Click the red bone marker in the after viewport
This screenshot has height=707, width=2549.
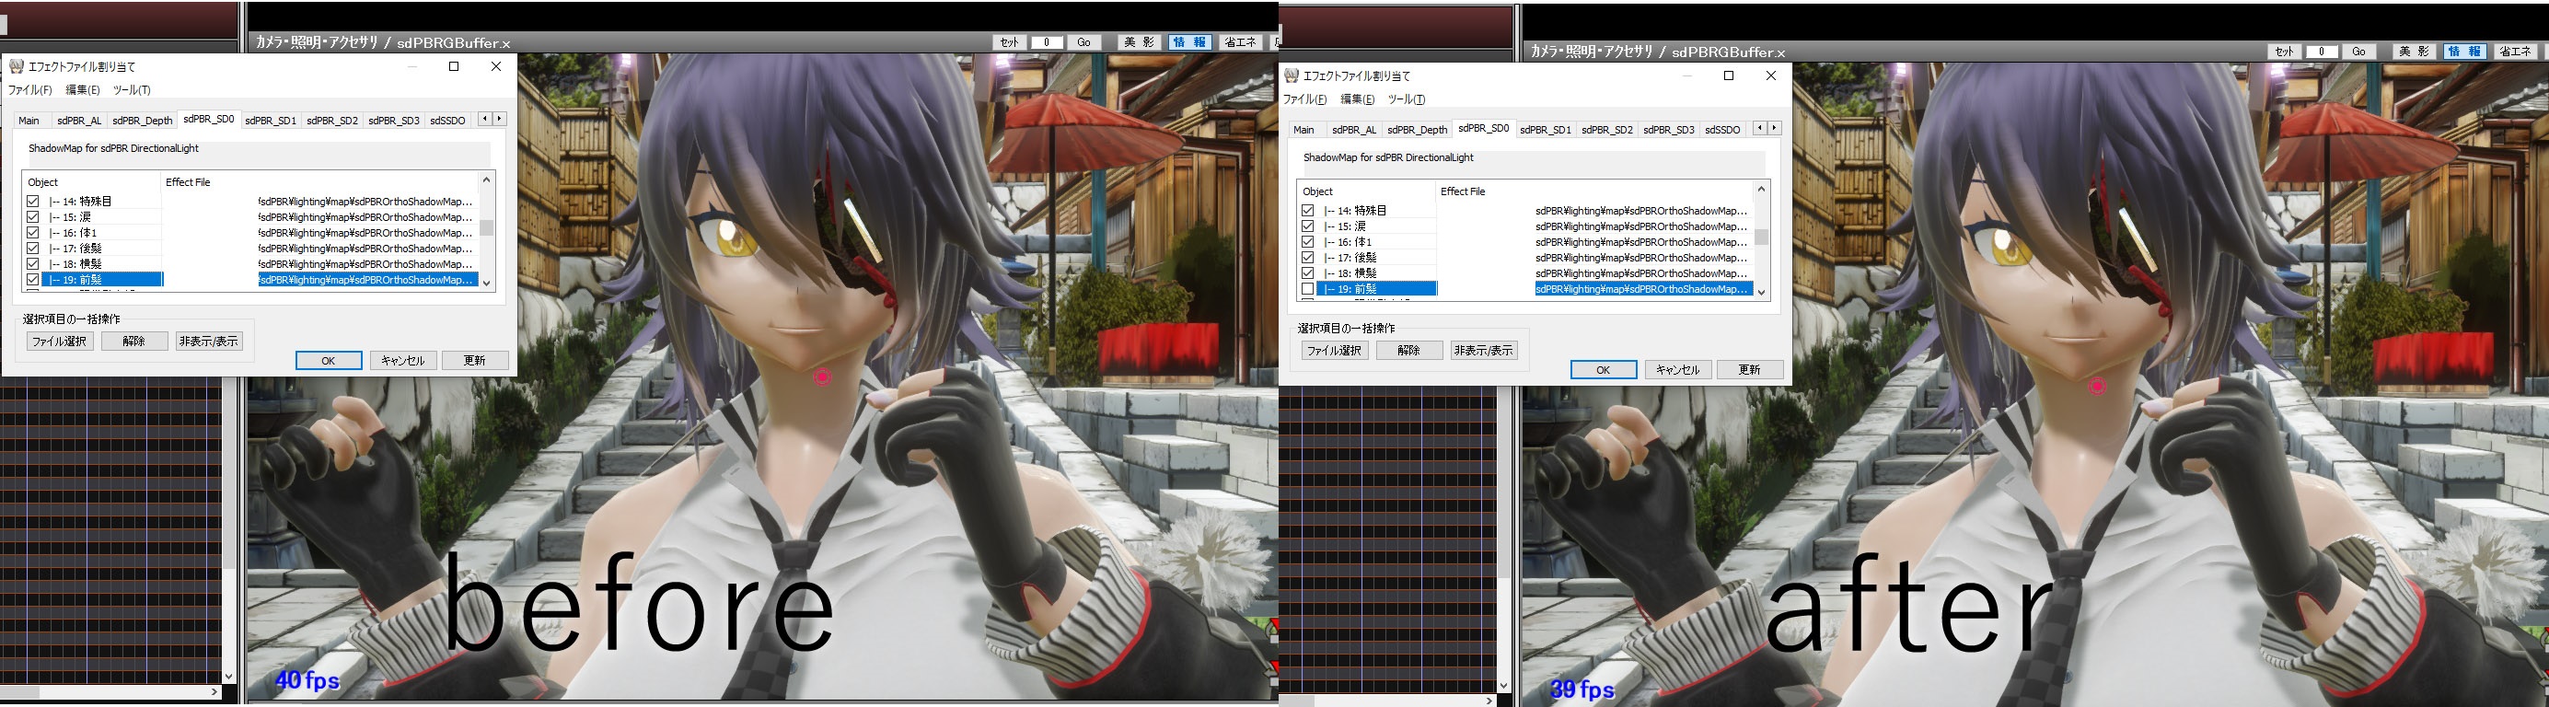(2097, 386)
